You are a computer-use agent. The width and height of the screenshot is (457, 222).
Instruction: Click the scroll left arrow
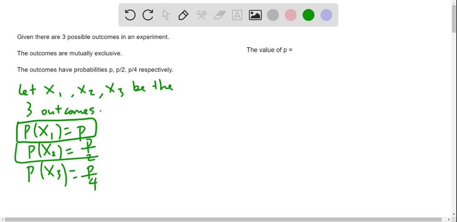click(2, 219)
